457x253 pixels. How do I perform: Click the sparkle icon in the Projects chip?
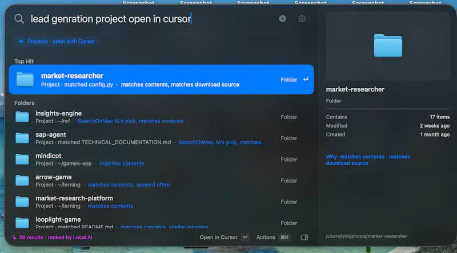[x=21, y=41]
